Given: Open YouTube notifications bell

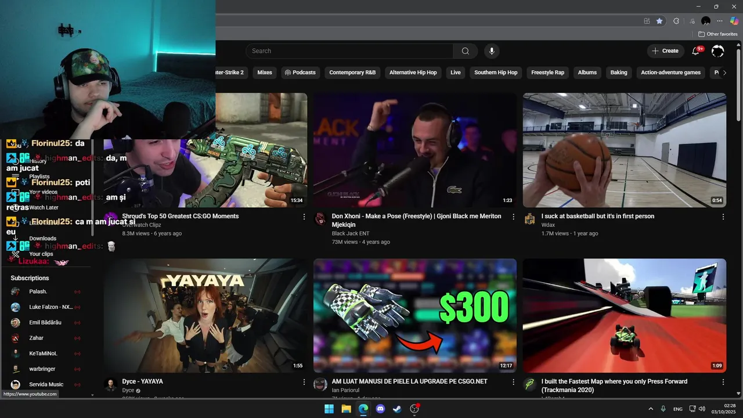Looking at the screenshot, I should pyautogui.click(x=695, y=51).
